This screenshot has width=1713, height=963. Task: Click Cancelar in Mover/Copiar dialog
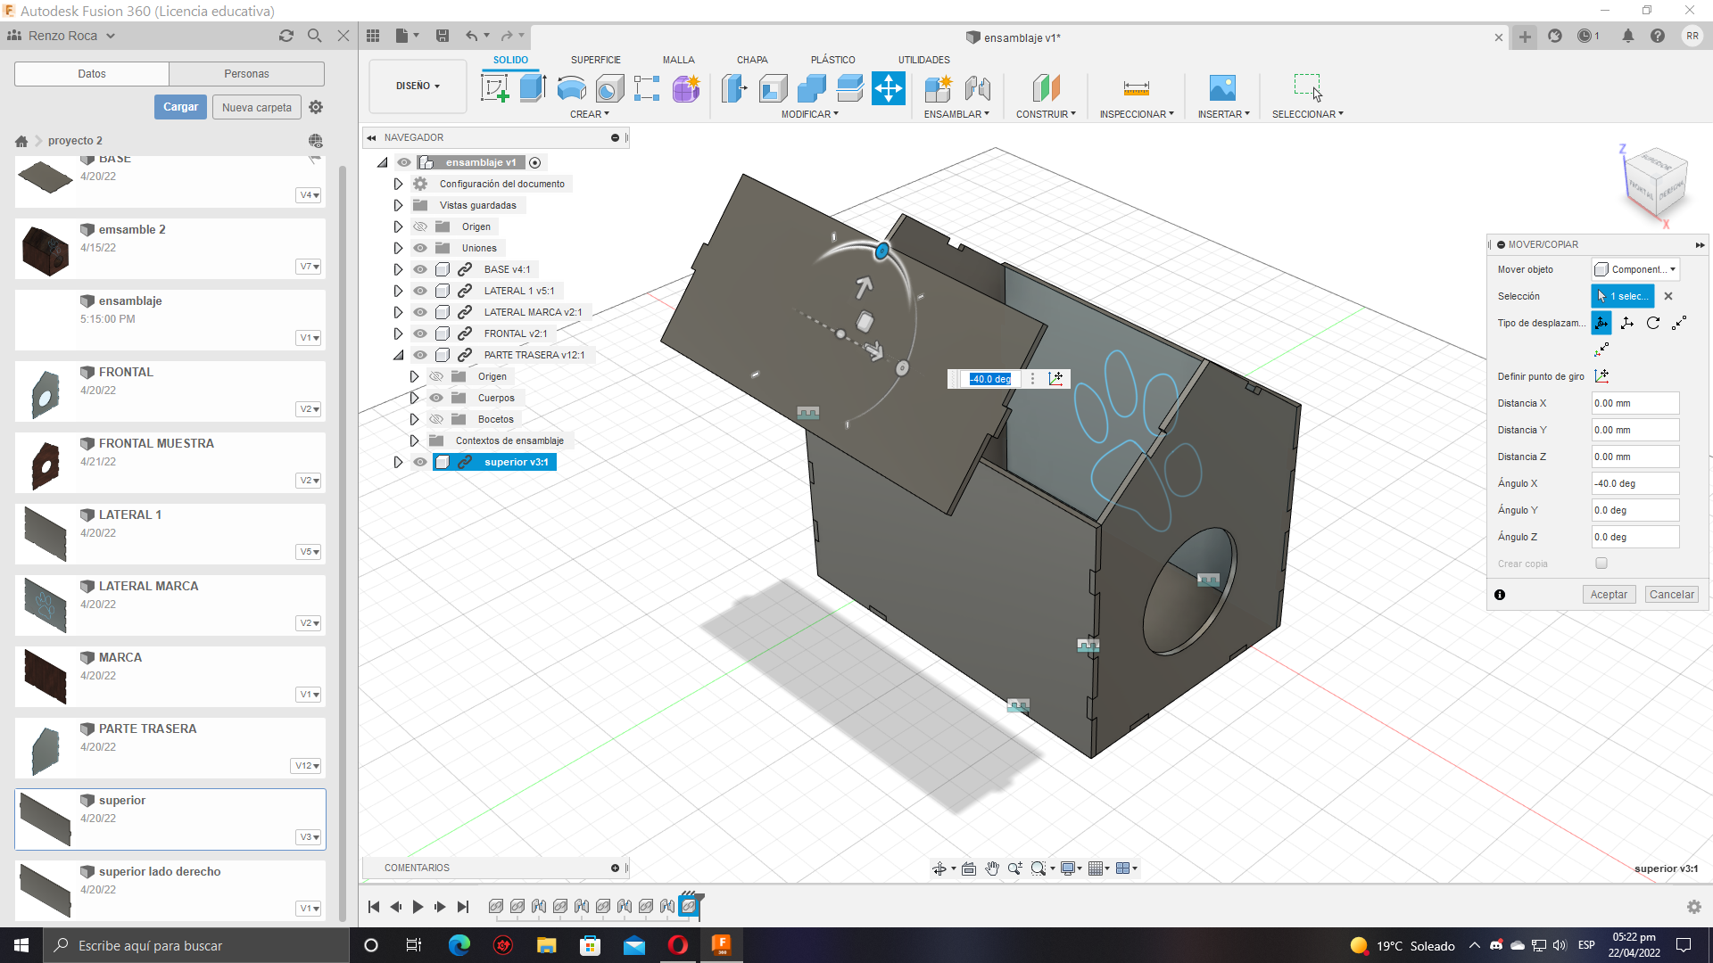(x=1671, y=595)
